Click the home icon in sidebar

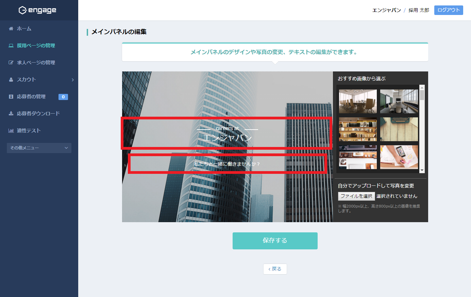click(x=11, y=29)
